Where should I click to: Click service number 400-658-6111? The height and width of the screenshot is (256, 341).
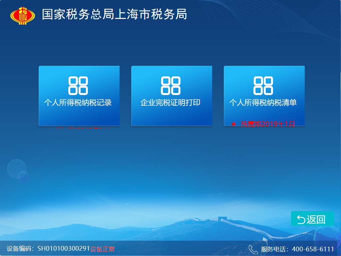pyautogui.click(x=313, y=249)
